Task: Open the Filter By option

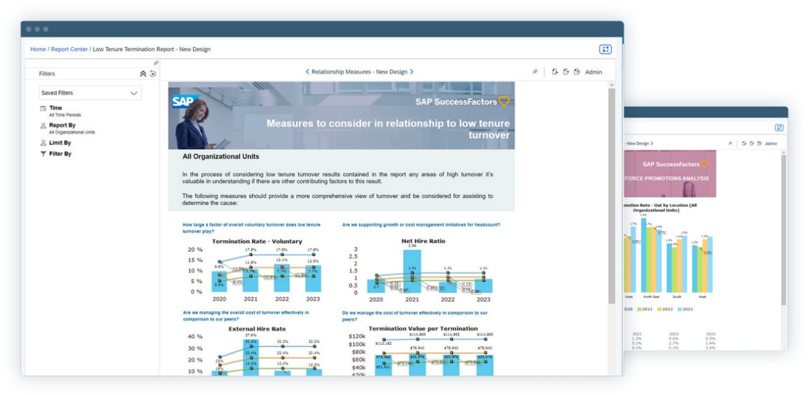Action: point(60,153)
